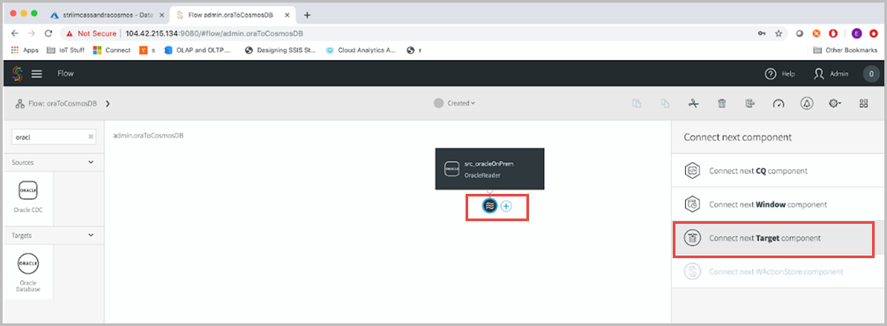887x326 pixels.
Task: Collapse the Targets section
Action: point(91,234)
